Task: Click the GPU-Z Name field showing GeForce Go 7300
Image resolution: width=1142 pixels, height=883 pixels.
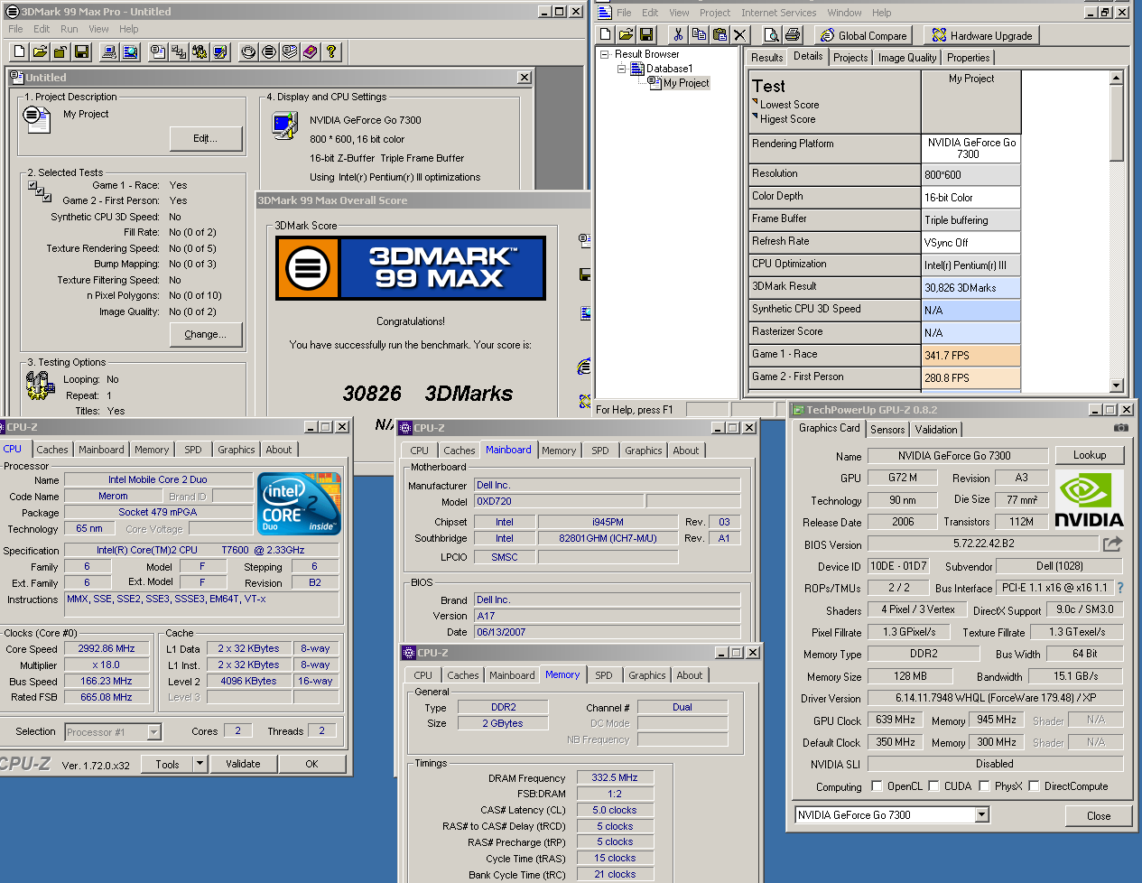Action: pos(958,456)
